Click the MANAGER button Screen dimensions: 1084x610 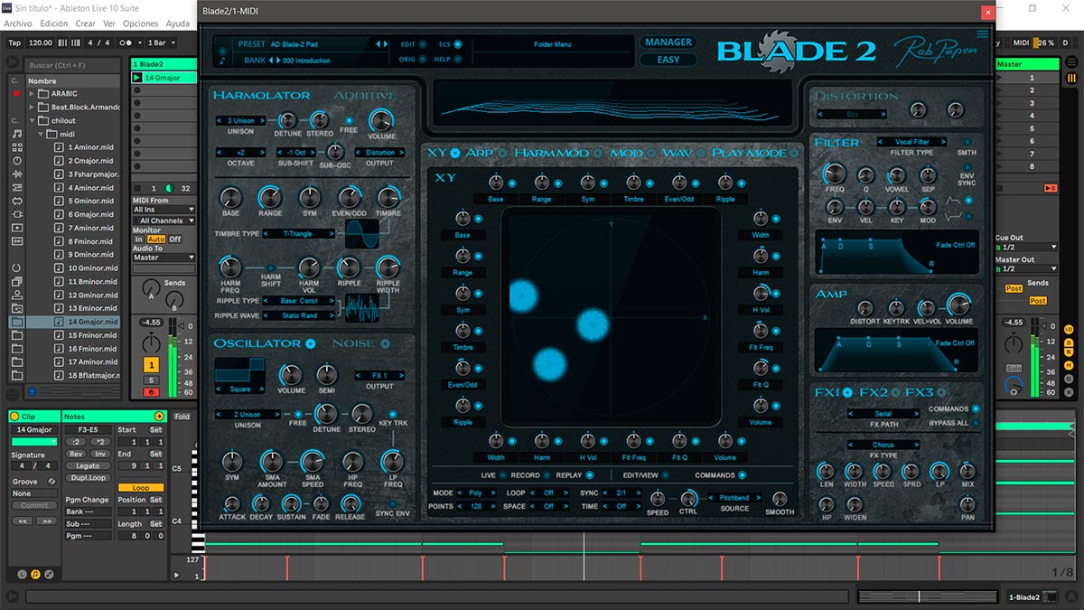pyautogui.click(x=668, y=42)
